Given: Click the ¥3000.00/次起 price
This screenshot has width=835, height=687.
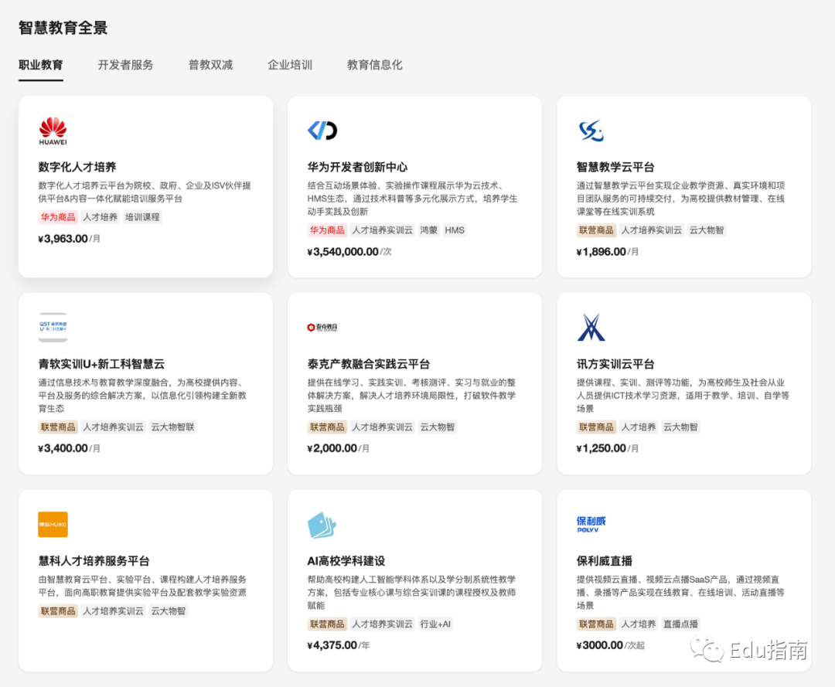Looking at the screenshot, I should tap(611, 645).
